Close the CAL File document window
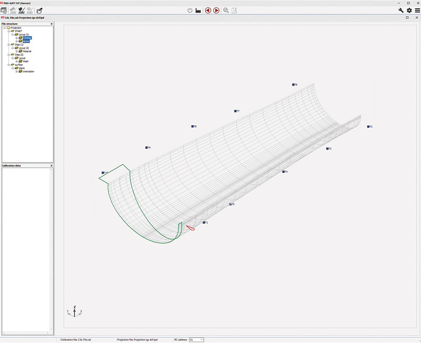 point(417,18)
